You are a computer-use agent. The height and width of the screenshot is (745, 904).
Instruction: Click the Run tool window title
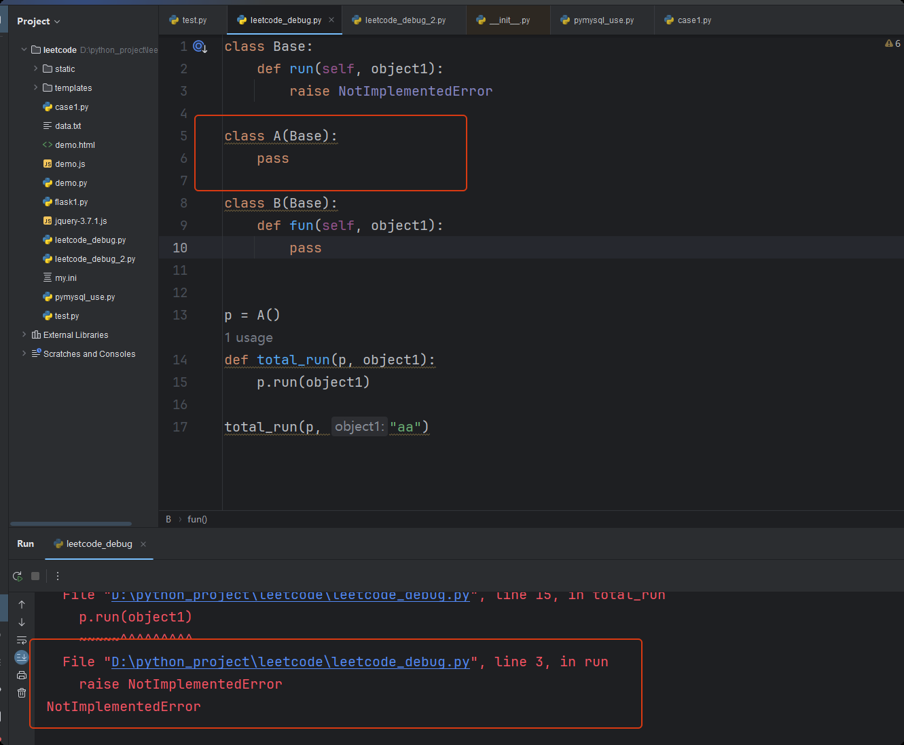point(26,544)
